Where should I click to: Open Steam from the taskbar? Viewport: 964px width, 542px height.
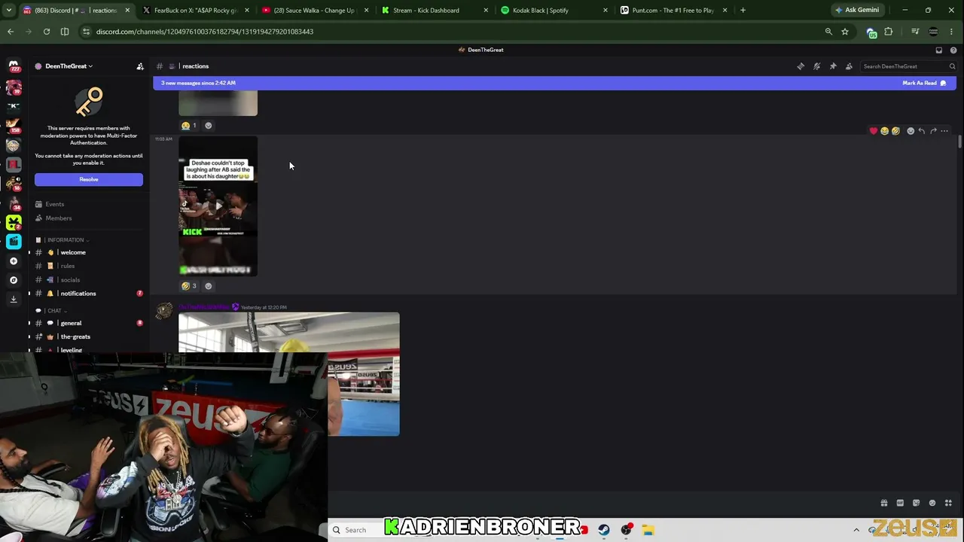(x=604, y=530)
